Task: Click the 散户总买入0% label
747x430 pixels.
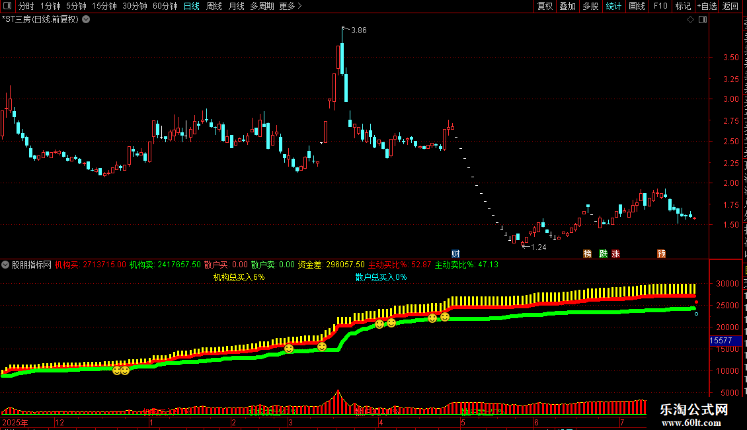Action: (381, 277)
